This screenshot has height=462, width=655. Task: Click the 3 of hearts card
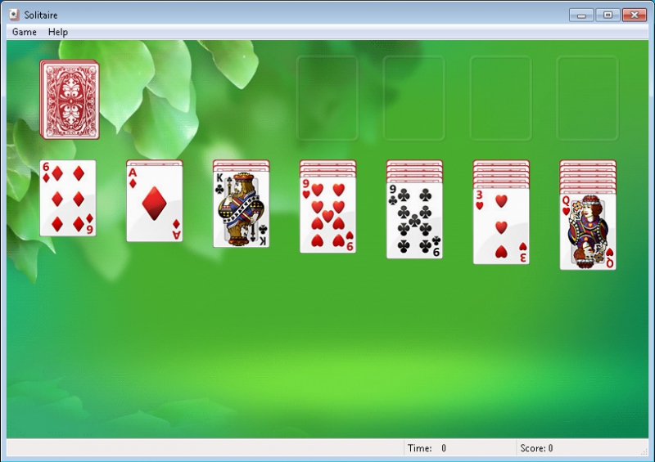point(501,227)
